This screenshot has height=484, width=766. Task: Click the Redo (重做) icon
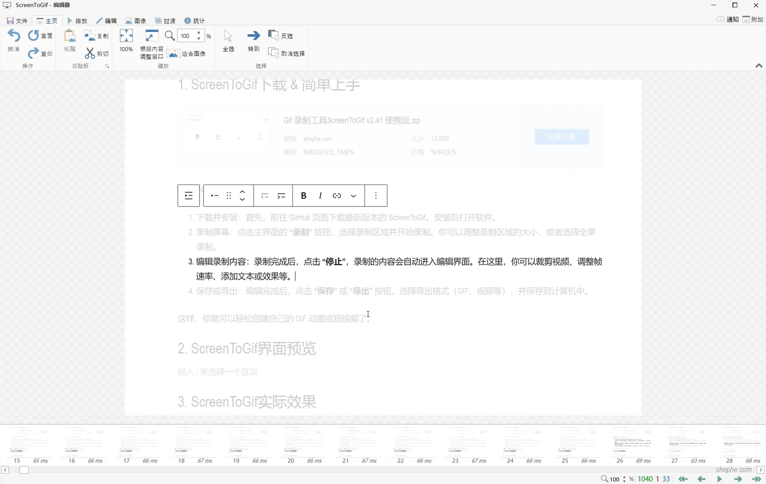pyautogui.click(x=33, y=54)
